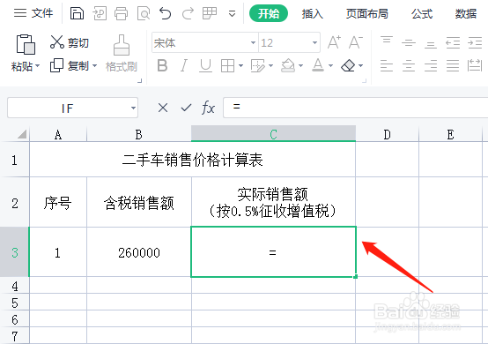Click the table style icon in quick toolbar
Screen dimensions: 488x344
(x=210, y=13)
